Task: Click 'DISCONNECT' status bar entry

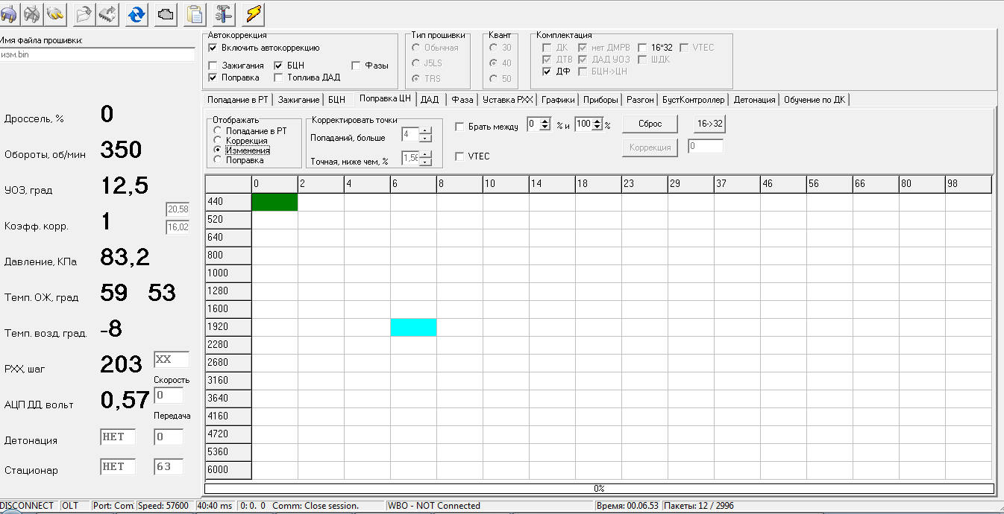Action: coord(28,506)
